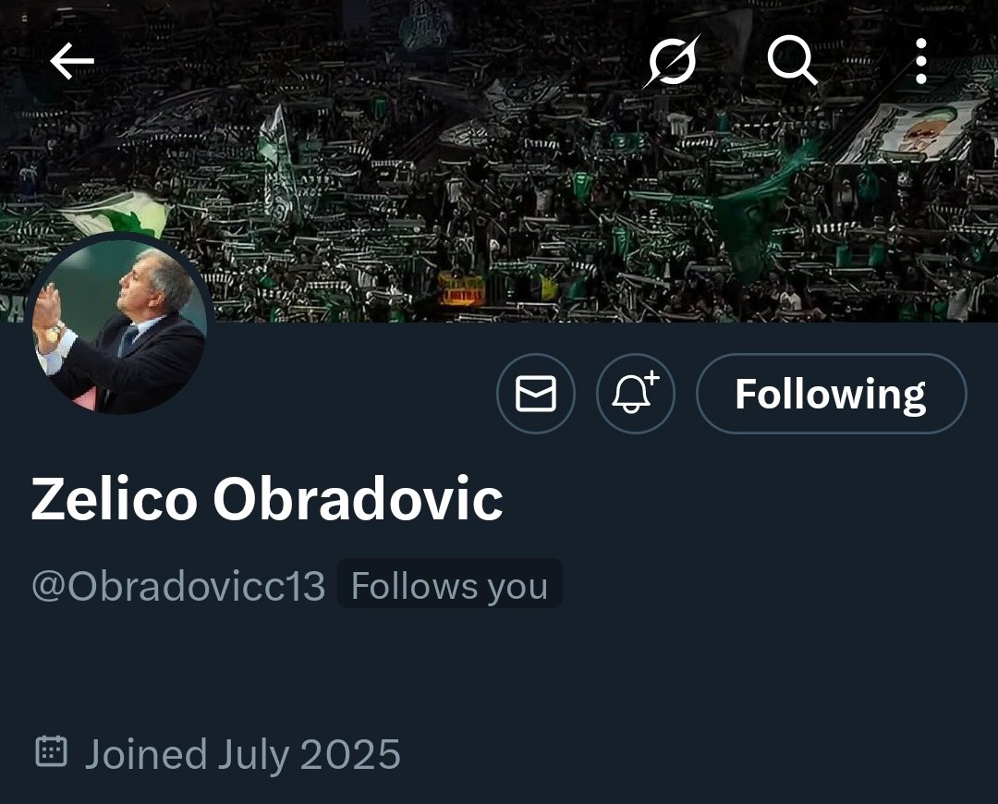Screen dimensions: 998x804
Task: Toggle the Following button
Action: click(832, 394)
